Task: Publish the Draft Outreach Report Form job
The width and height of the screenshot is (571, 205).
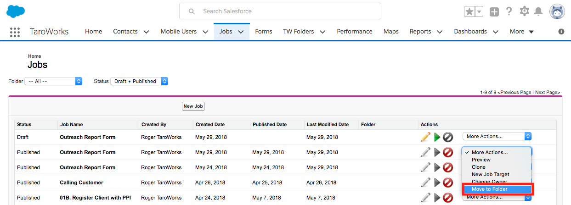Action: (437, 137)
